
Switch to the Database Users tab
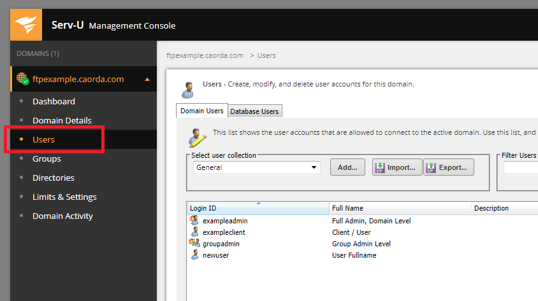point(254,111)
